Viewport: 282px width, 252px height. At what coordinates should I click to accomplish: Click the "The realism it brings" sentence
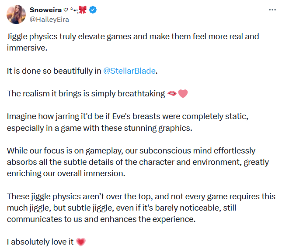86,94
